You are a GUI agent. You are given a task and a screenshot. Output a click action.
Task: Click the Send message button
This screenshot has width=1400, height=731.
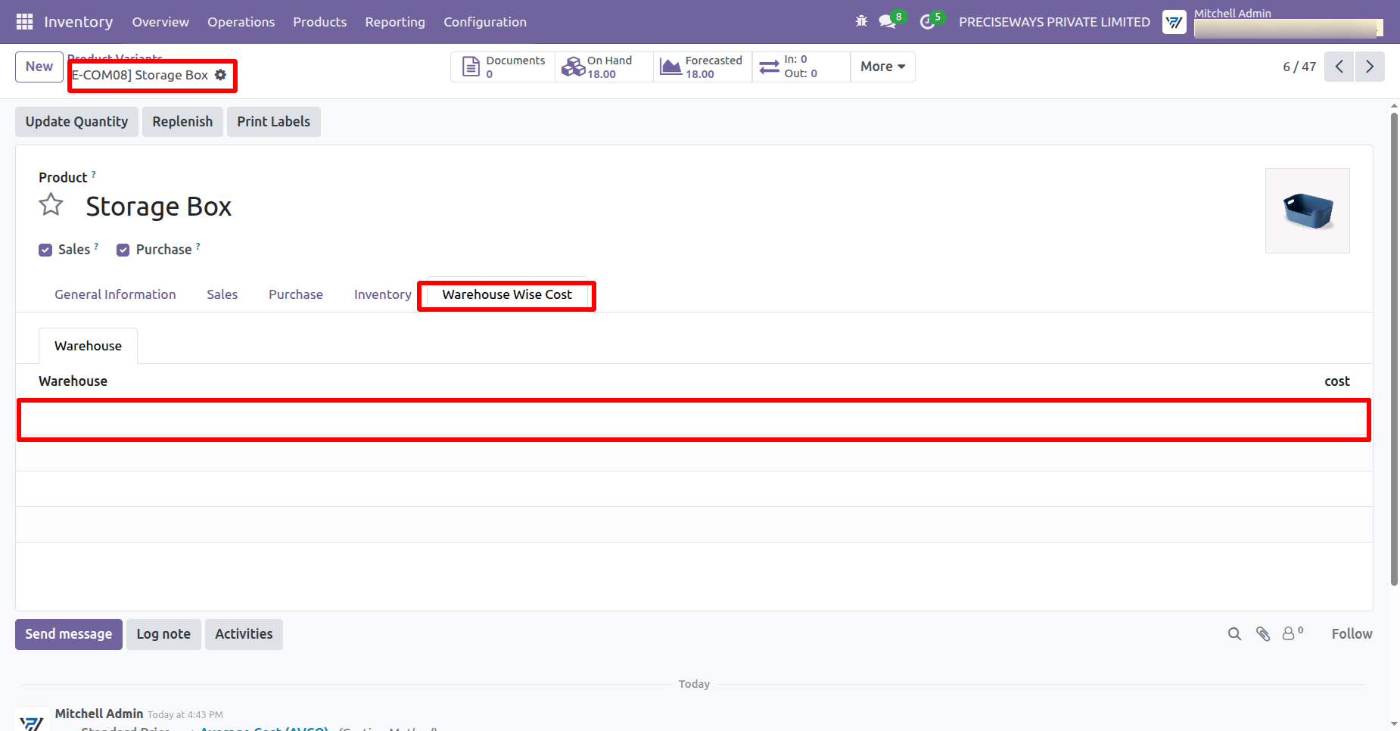coord(69,634)
